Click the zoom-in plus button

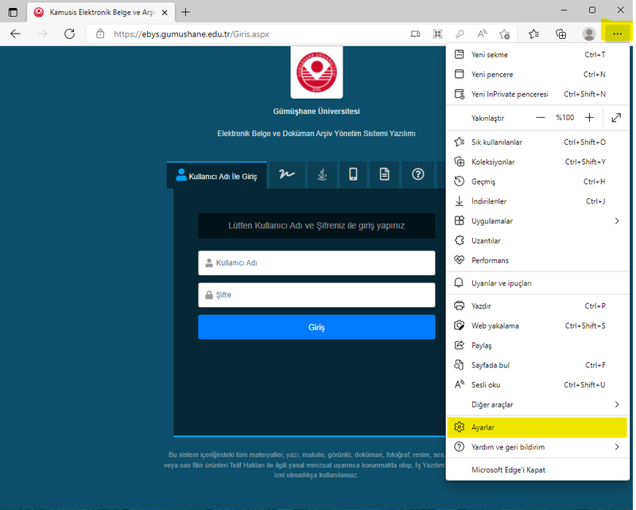pyautogui.click(x=589, y=118)
